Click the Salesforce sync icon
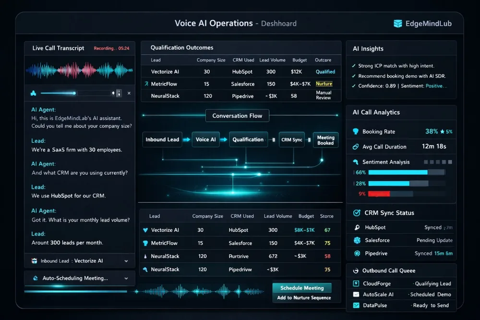Screen dimensions: 480x320 357,240
